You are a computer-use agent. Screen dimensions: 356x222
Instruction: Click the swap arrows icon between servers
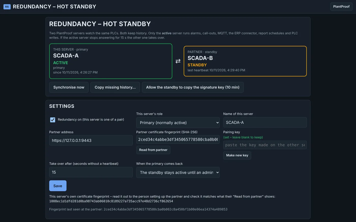178,61
